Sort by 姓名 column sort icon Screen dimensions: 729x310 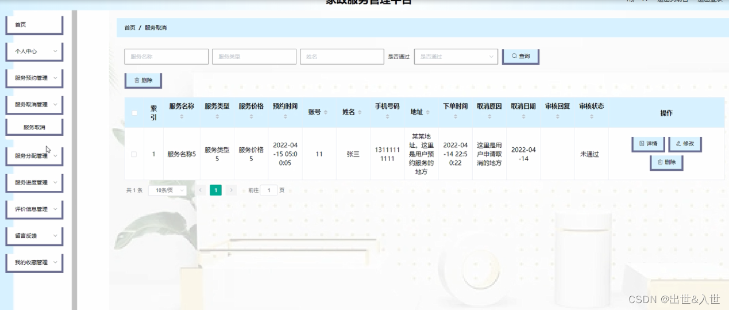coord(360,113)
